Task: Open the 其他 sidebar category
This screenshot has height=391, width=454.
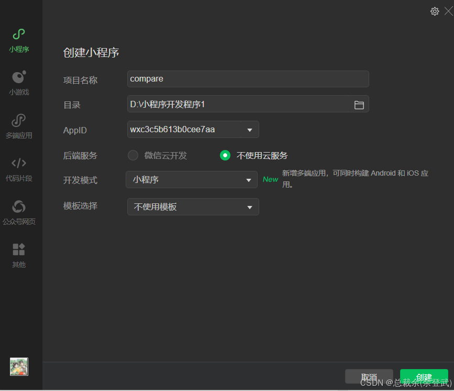Action: [x=19, y=256]
